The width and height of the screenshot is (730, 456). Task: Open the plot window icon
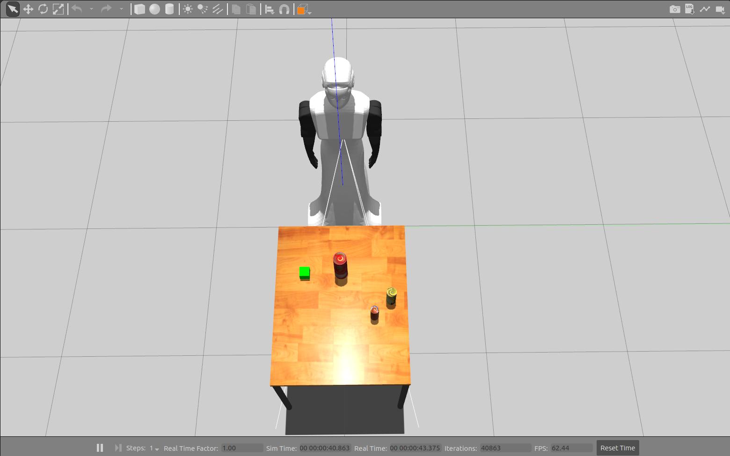pyautogui.click(x=705, y=9)
